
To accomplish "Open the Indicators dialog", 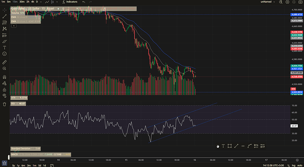I will (x=70, y=2).
